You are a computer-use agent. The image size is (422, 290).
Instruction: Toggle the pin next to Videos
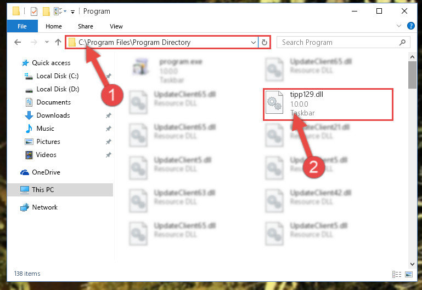click(x=108, y=155)
